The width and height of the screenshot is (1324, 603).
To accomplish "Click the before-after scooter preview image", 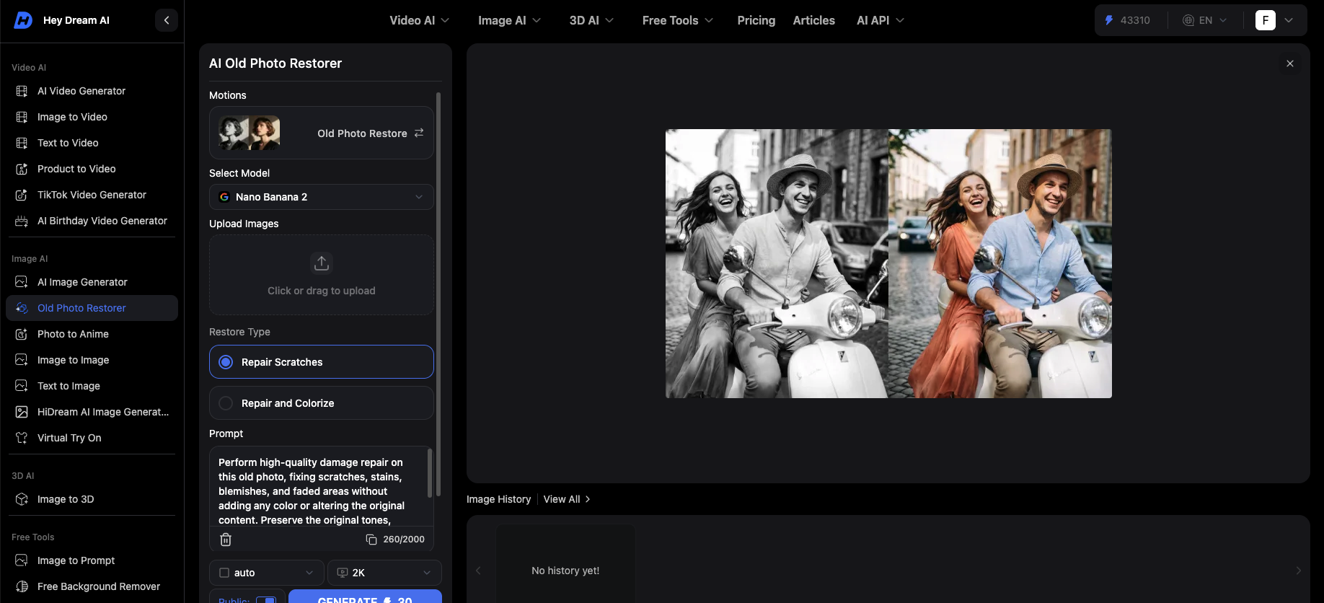I will click(888, 263).
